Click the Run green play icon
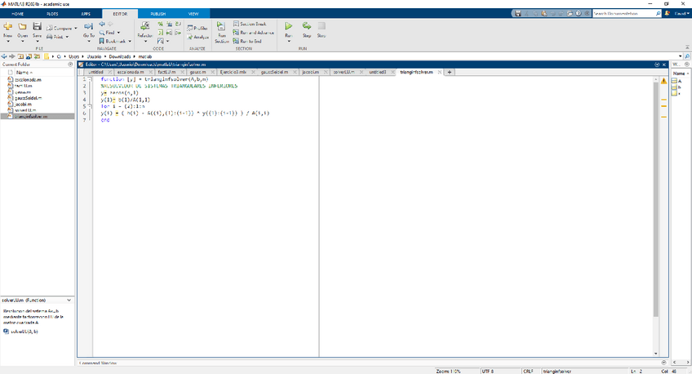 [x=288, y=27]
